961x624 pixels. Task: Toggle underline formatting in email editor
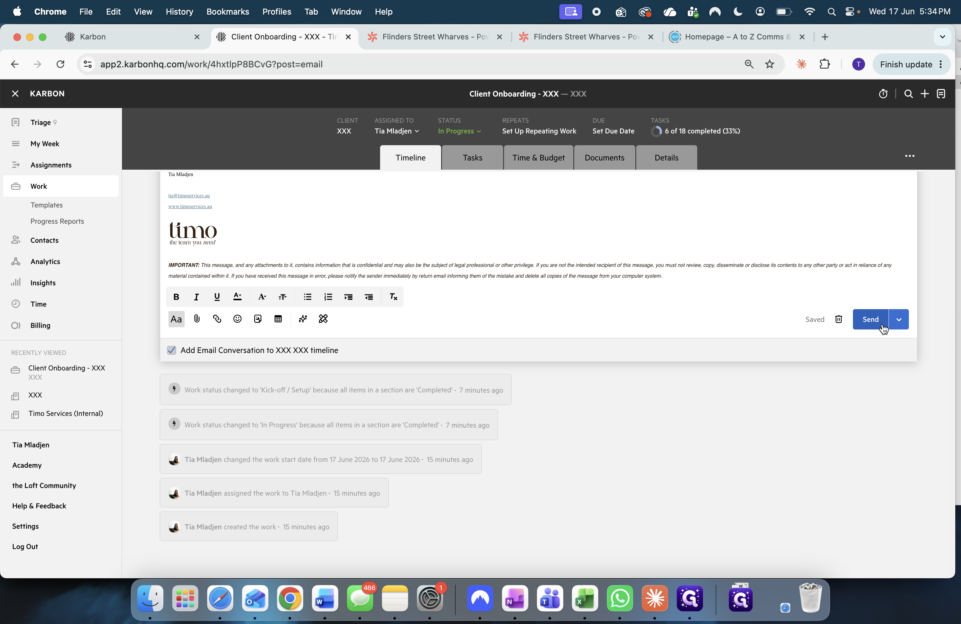[x=217, y=297]
